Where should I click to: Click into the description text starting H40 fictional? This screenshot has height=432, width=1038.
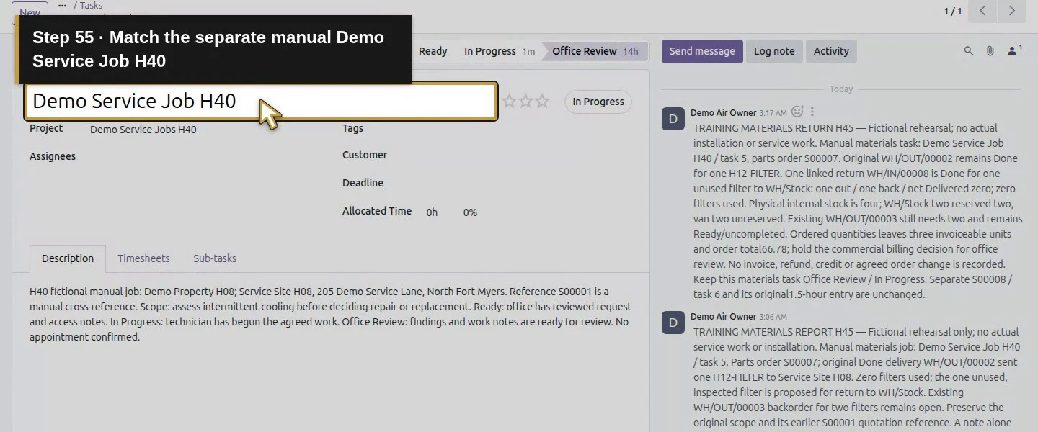(330, 314)
